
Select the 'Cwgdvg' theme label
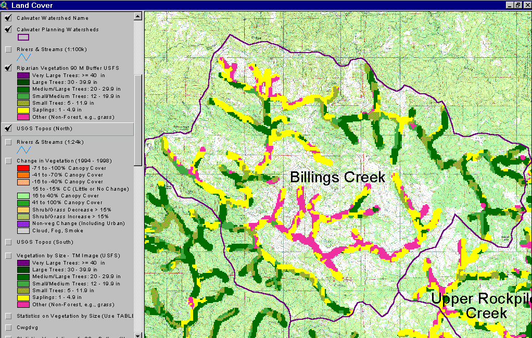[27, 328]
